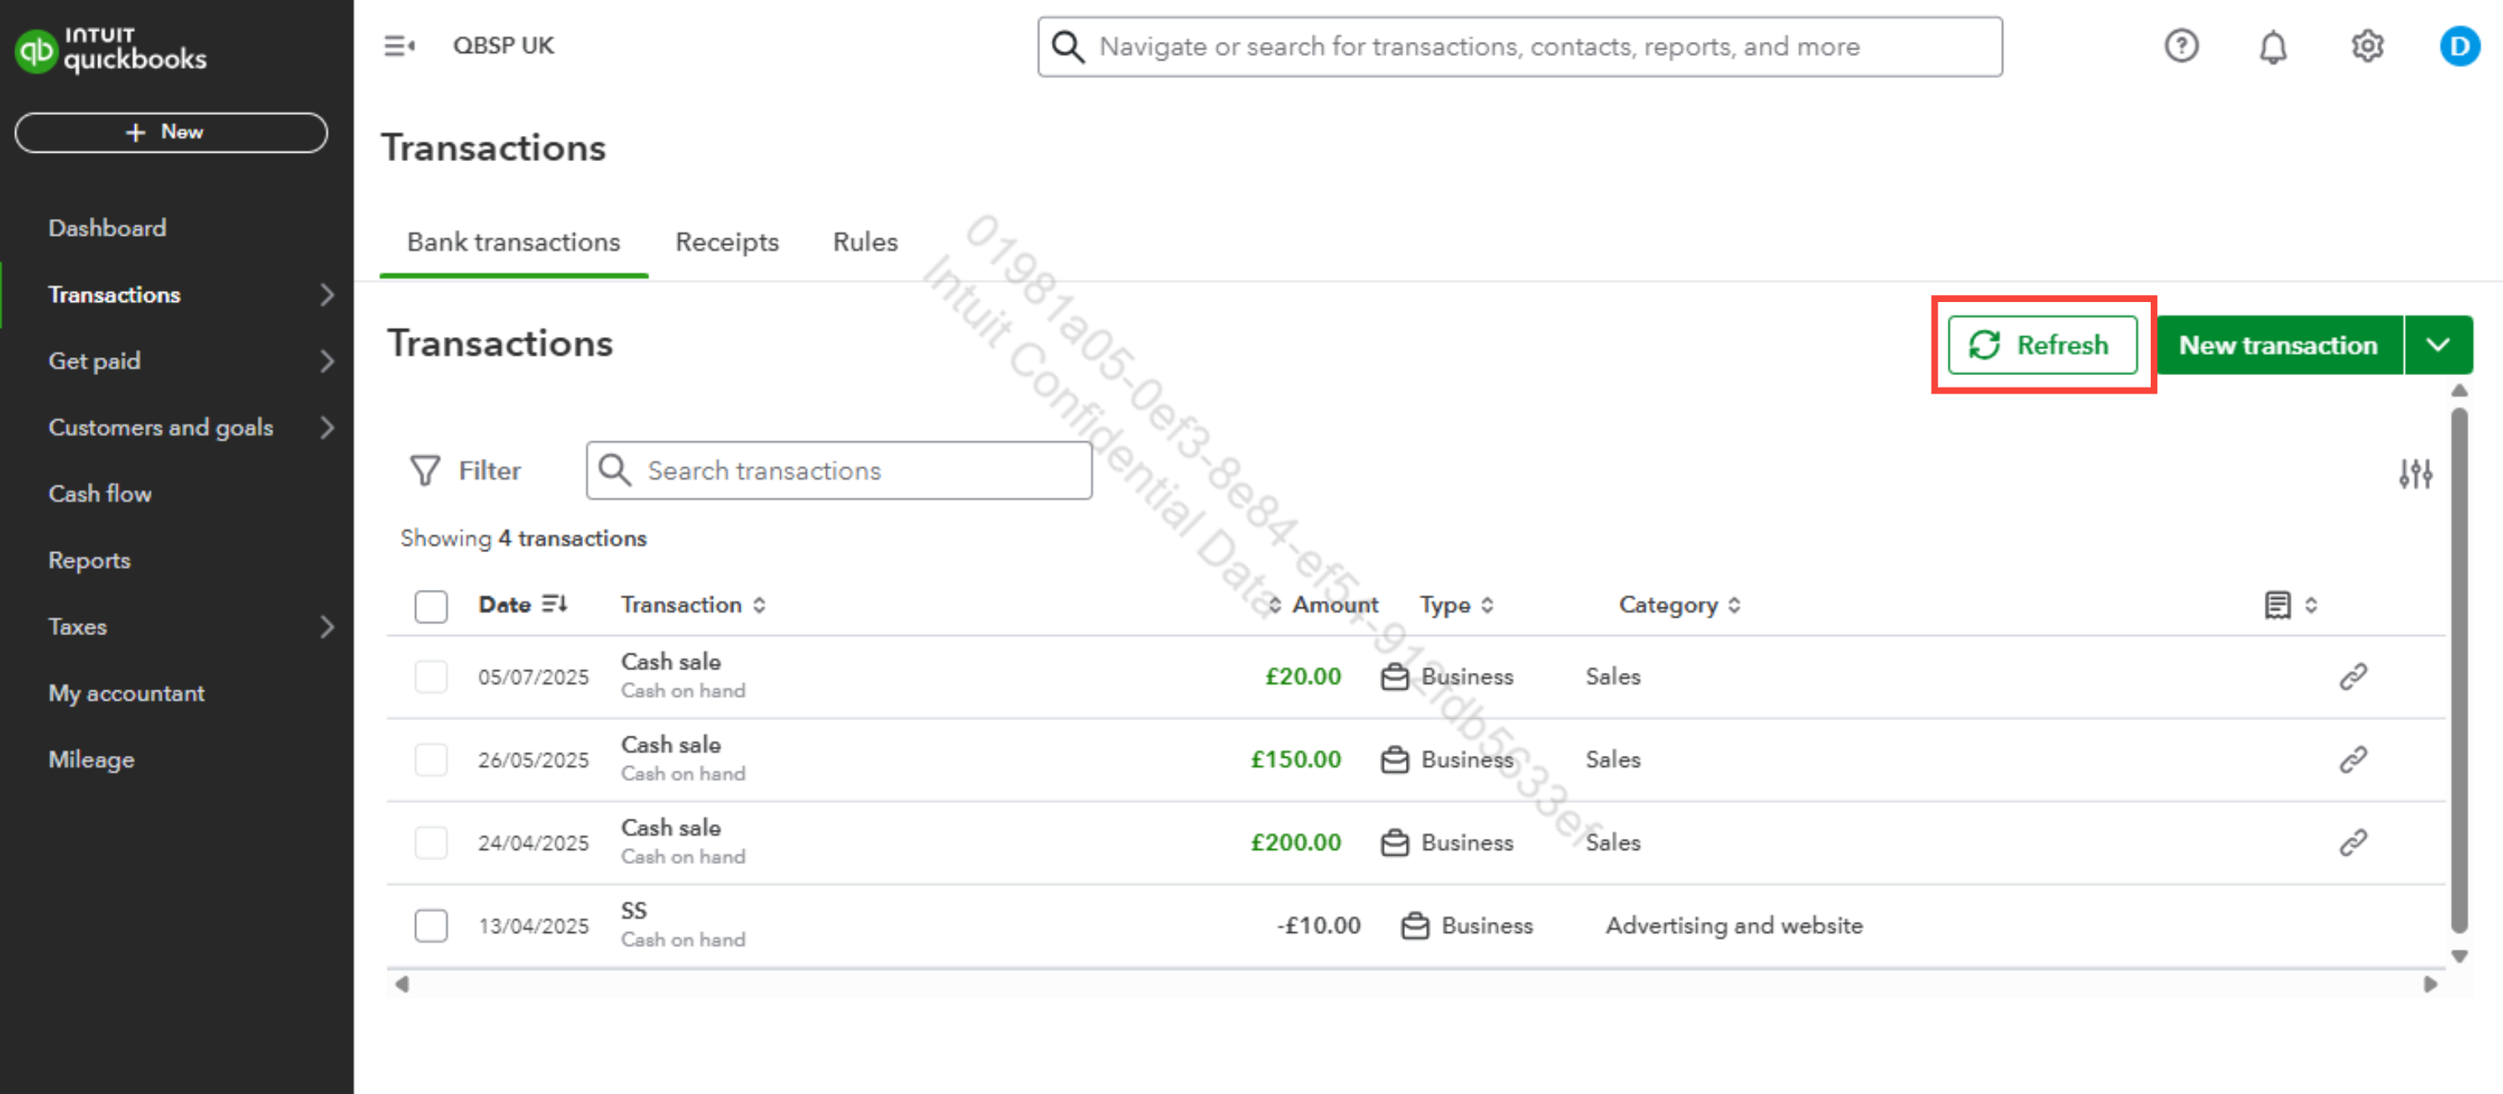Click the receipt column icon in header
The height and width of the screenshot is (1094, 2503).
pyautogui.click(x=2277, y=604)
